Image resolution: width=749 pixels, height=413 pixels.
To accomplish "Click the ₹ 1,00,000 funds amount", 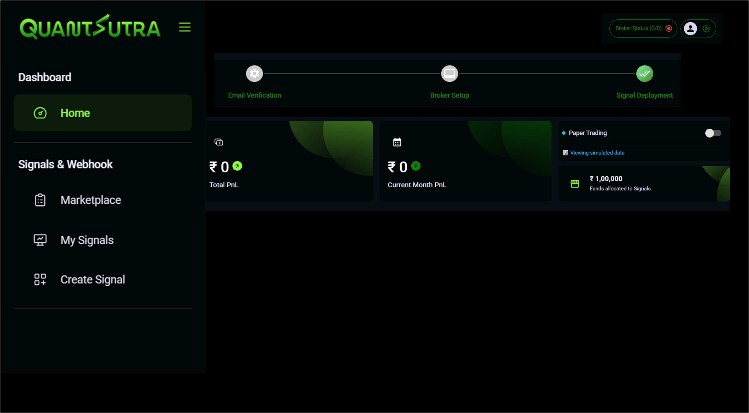I will point(606,179).
